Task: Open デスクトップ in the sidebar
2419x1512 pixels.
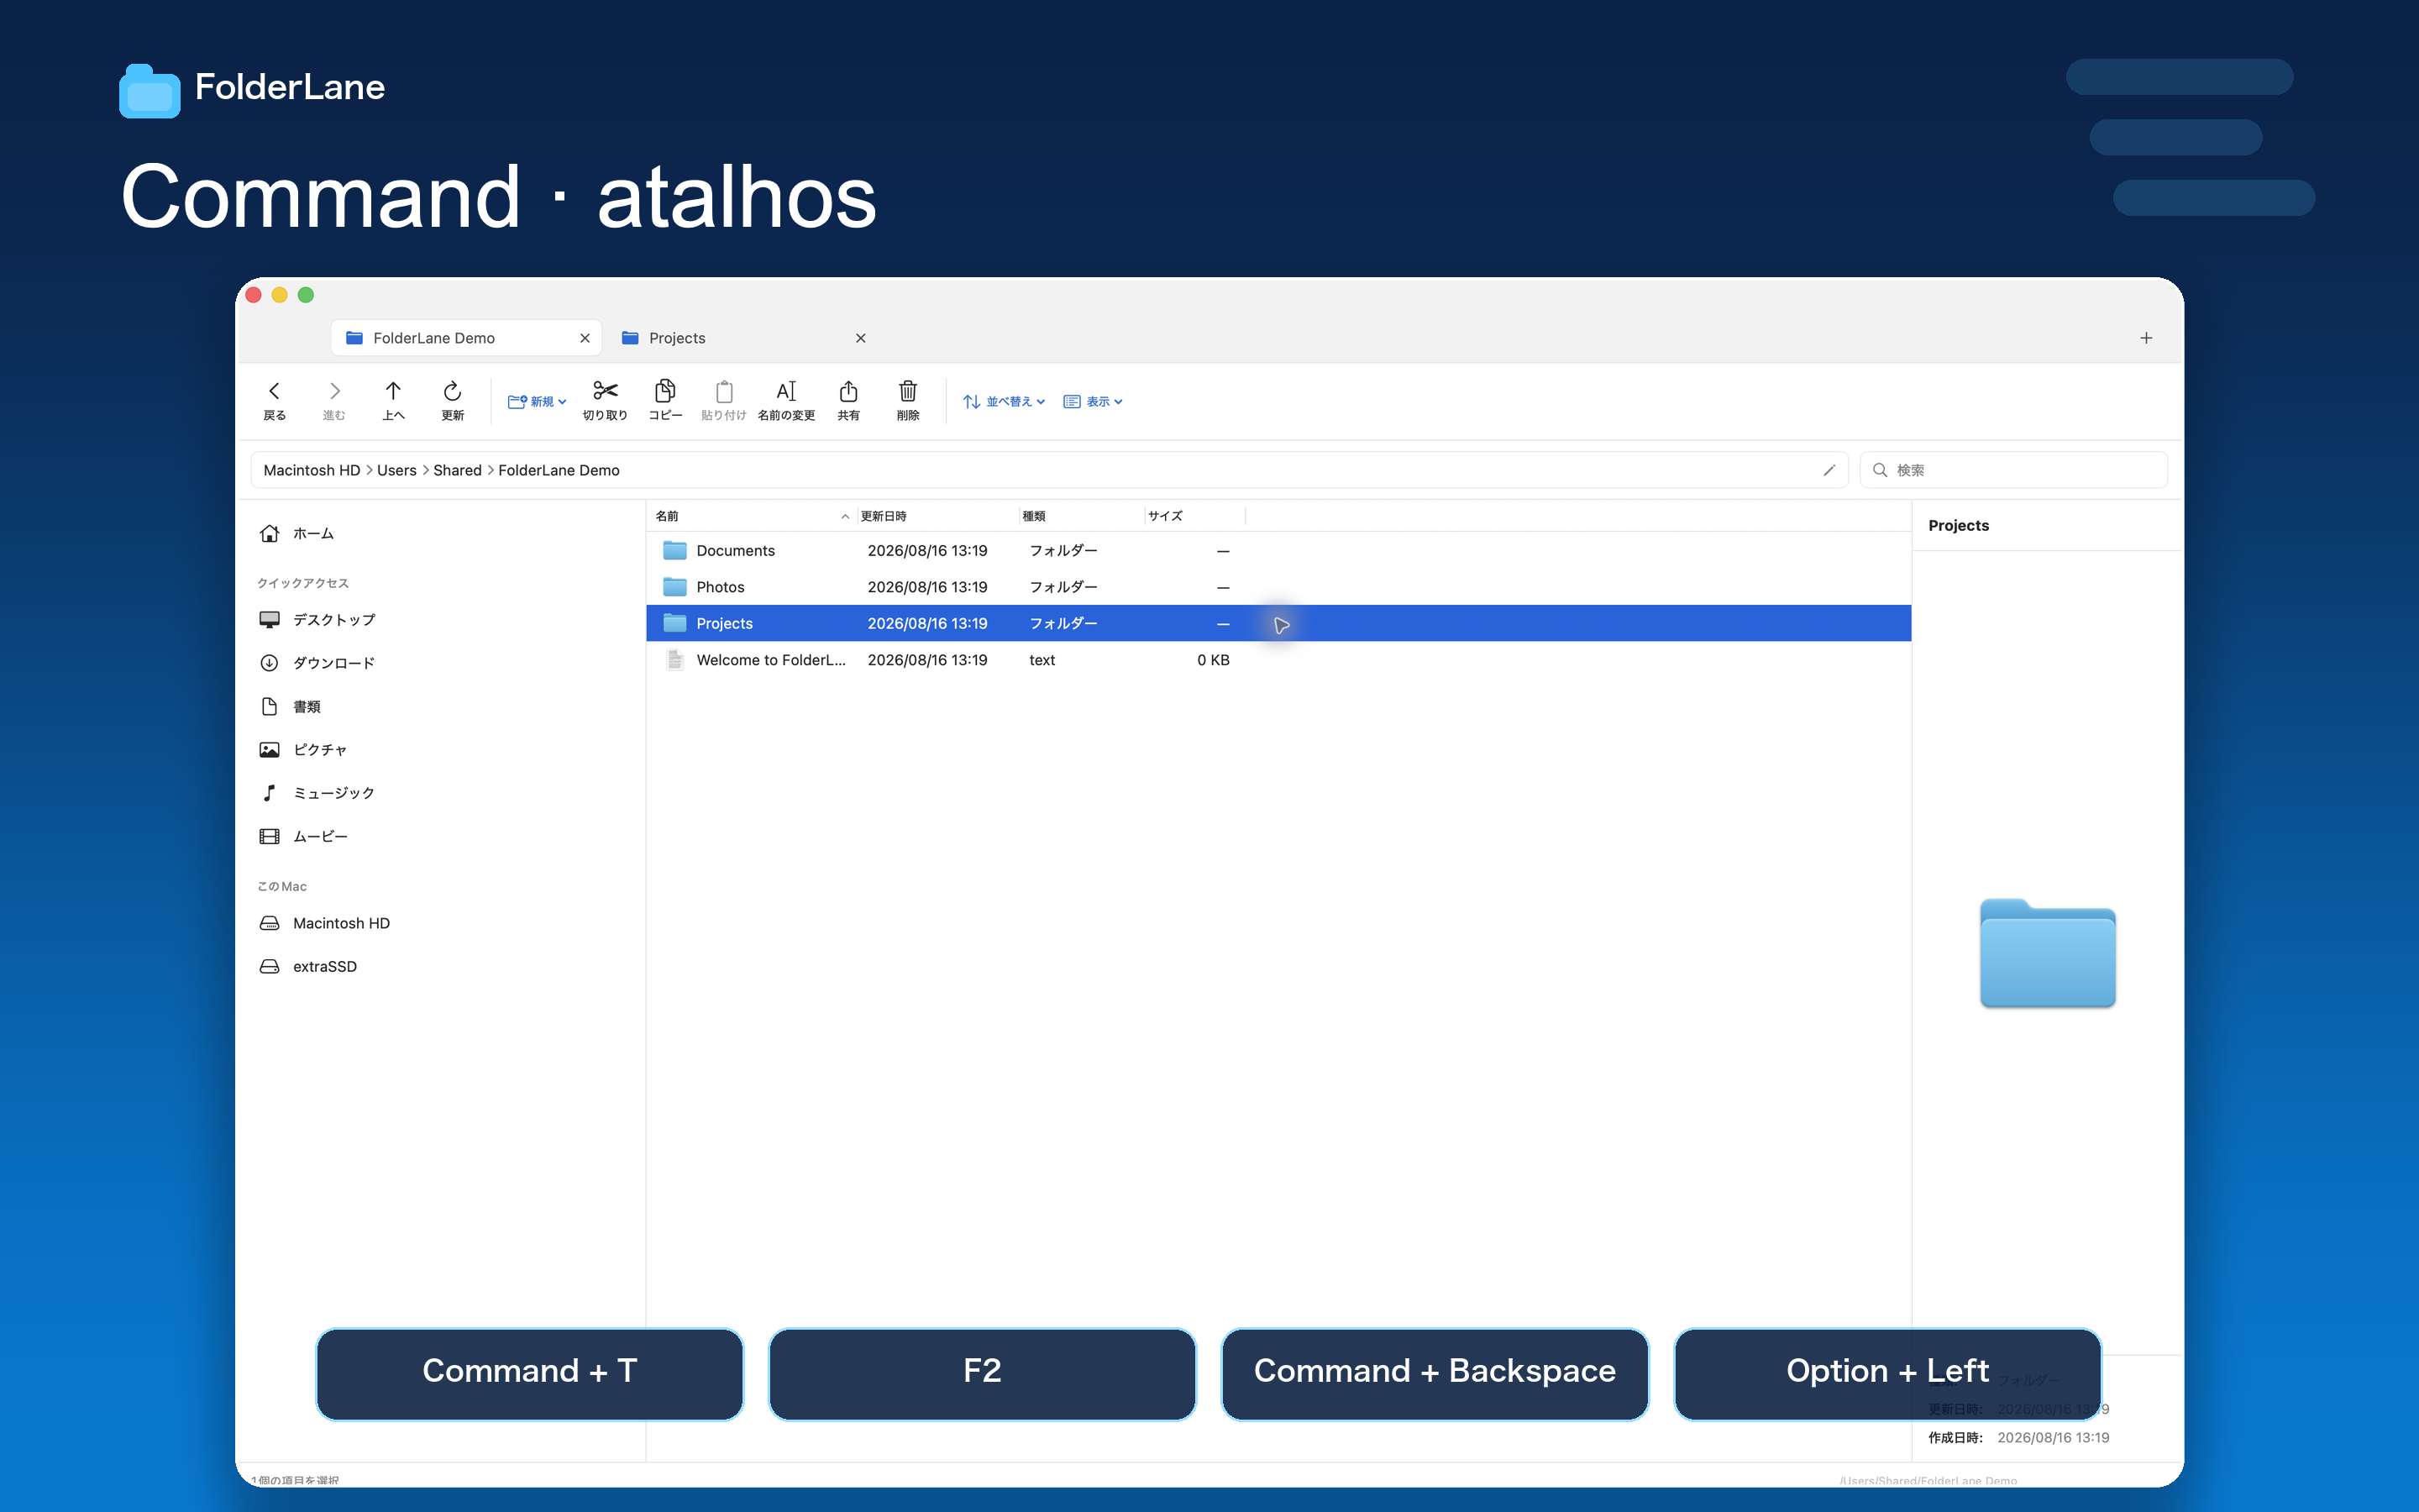Action: click(440, 620)
